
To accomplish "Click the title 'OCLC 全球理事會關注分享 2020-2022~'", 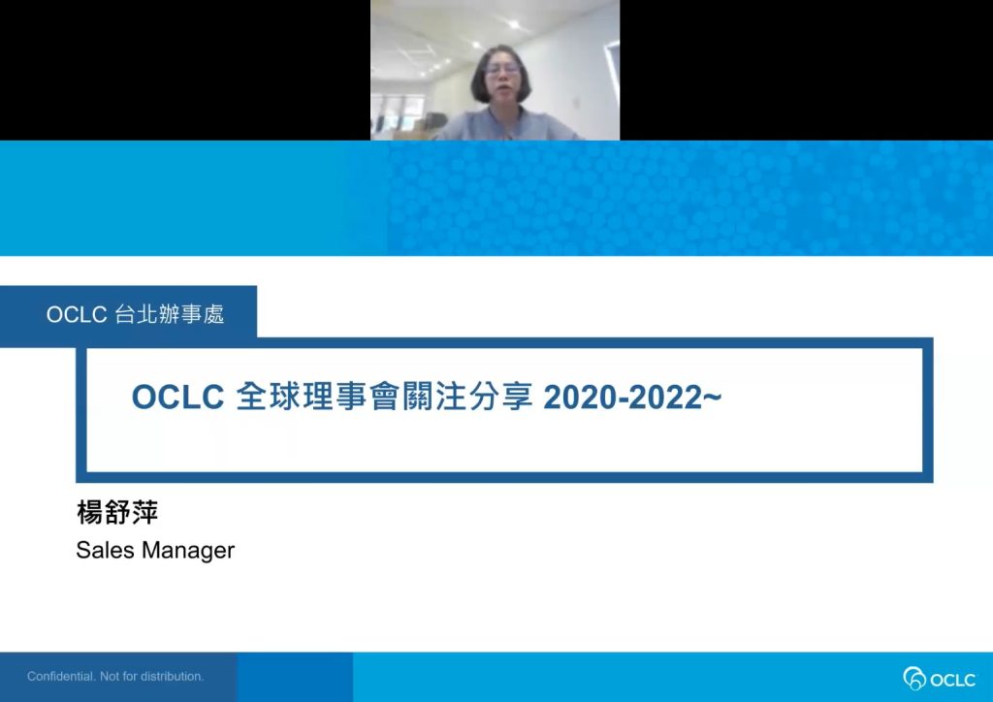I will [427, 397].
